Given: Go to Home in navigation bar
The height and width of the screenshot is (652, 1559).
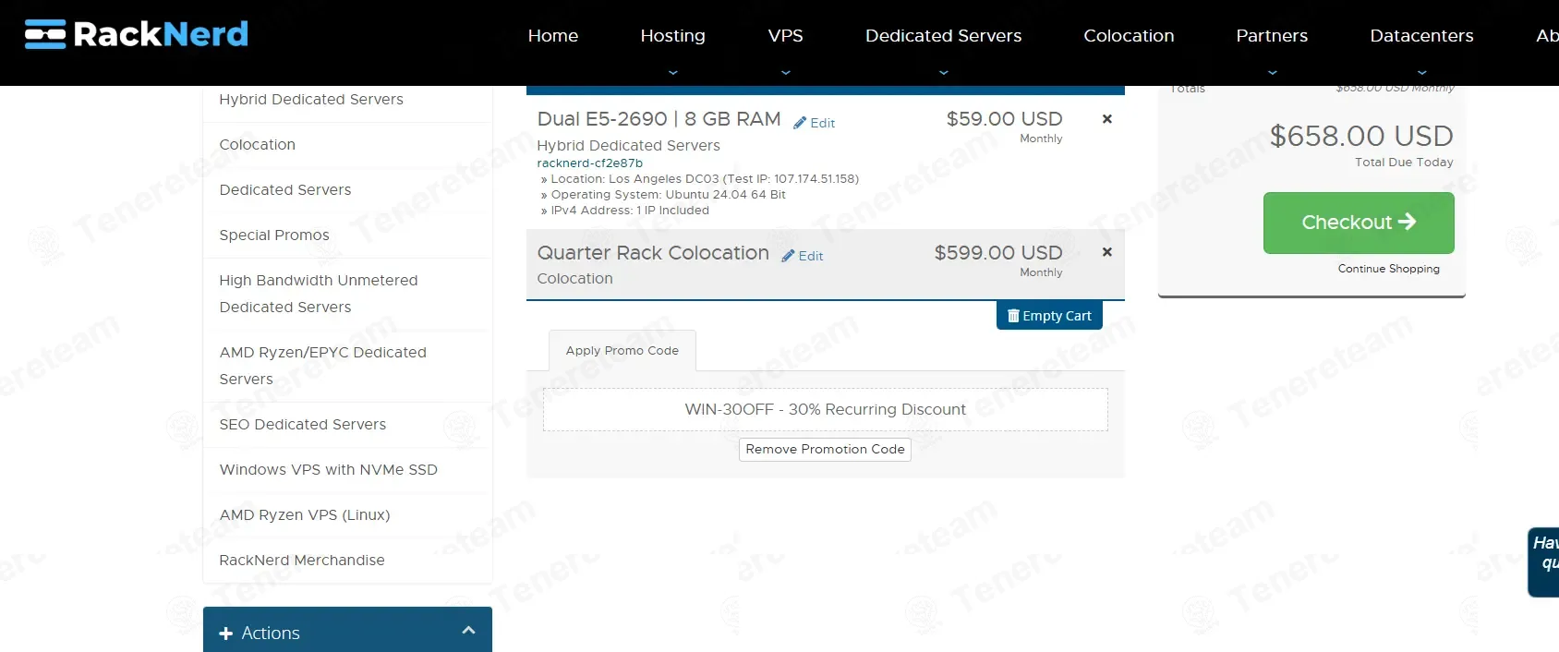Looking at the screenshot, I should (553, 36).
